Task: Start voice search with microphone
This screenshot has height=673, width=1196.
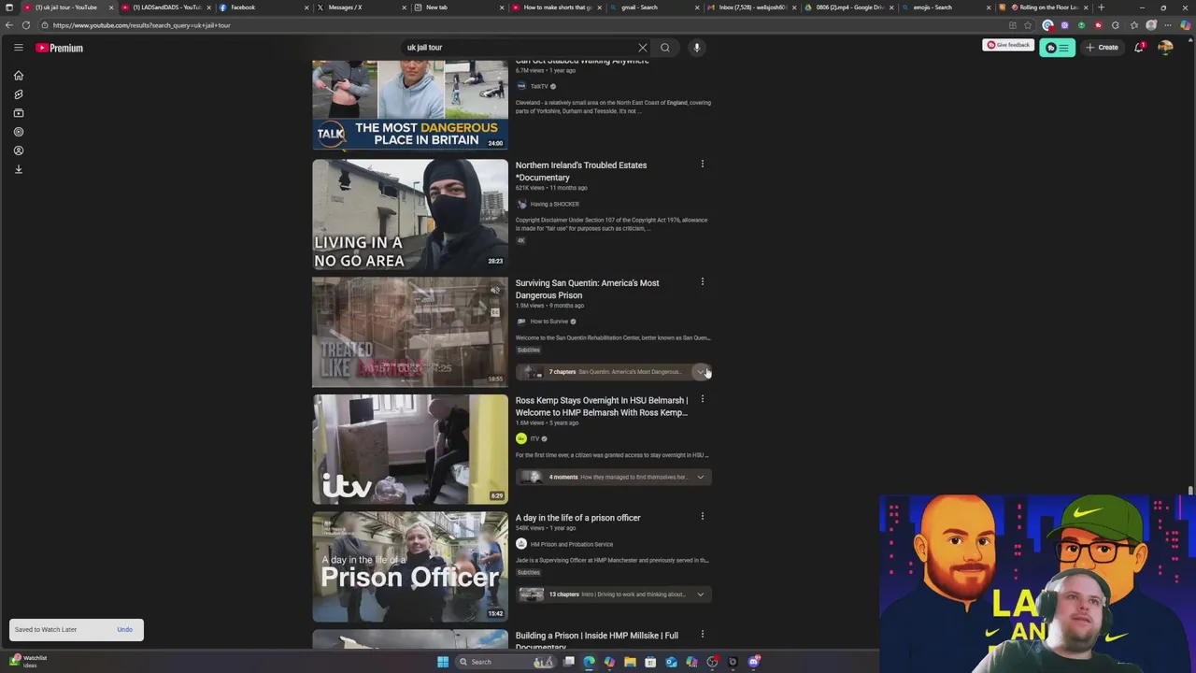Action: pyautogui.click(x=697, y=48)
